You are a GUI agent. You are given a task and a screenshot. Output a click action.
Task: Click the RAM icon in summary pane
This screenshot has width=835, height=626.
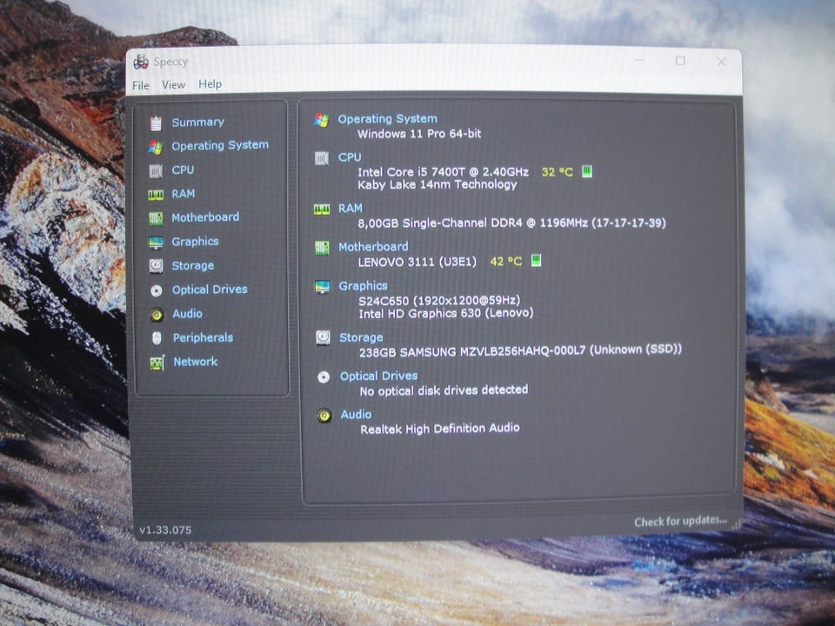point(322,210)
